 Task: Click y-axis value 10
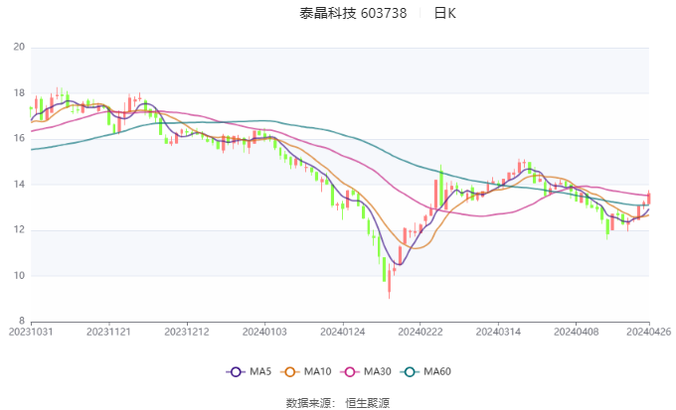click(19, 276)
